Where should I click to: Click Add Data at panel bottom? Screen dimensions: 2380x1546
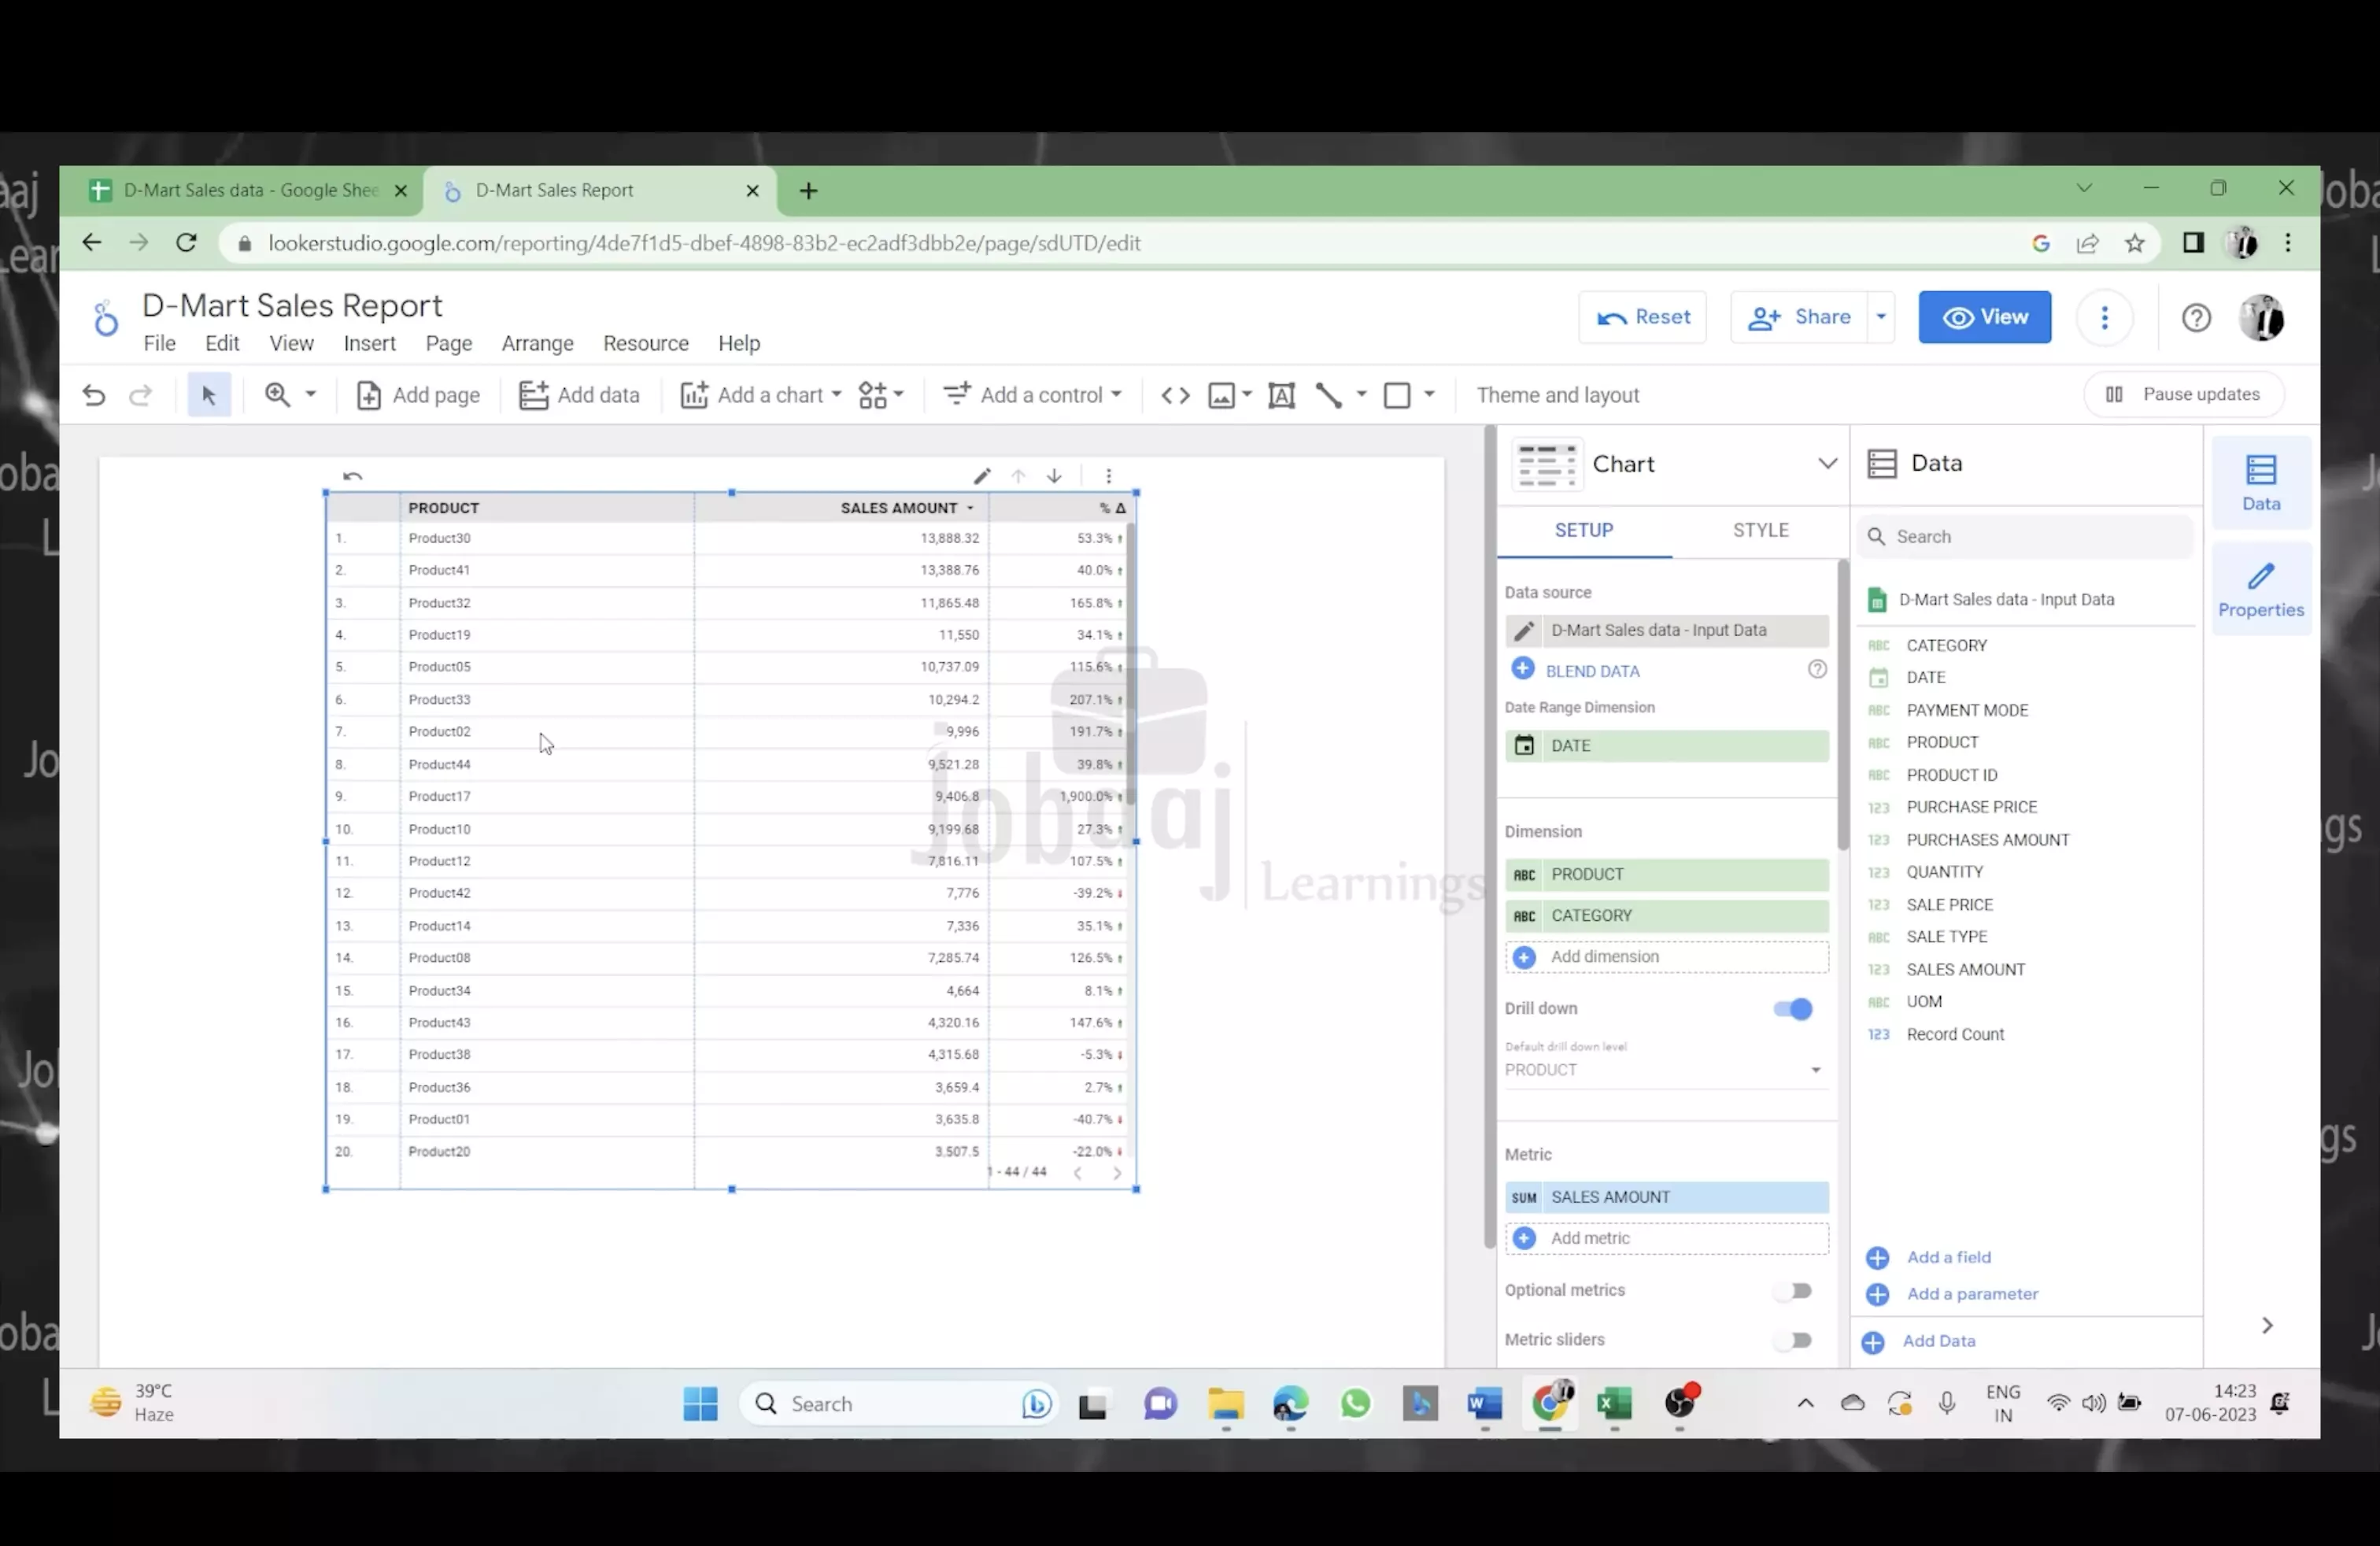pyautogui.click(x=1938, y=1341)
